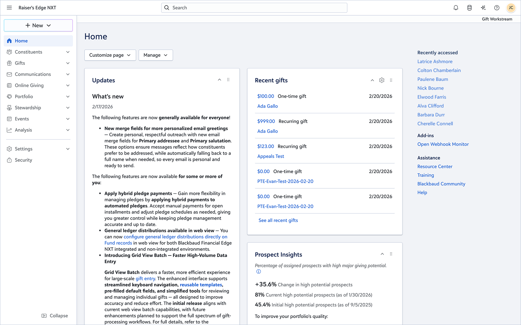Click the Stewardship icon in sidebar
This screenshot has width=521, height=325.
(x=9, y=108)
